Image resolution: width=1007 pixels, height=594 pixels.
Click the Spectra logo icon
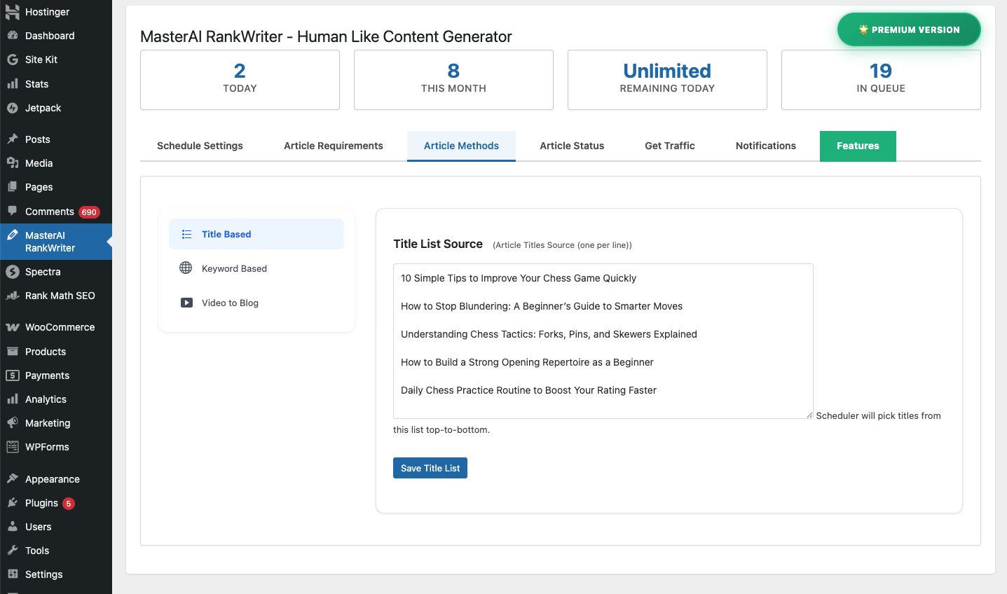(13, 272)
